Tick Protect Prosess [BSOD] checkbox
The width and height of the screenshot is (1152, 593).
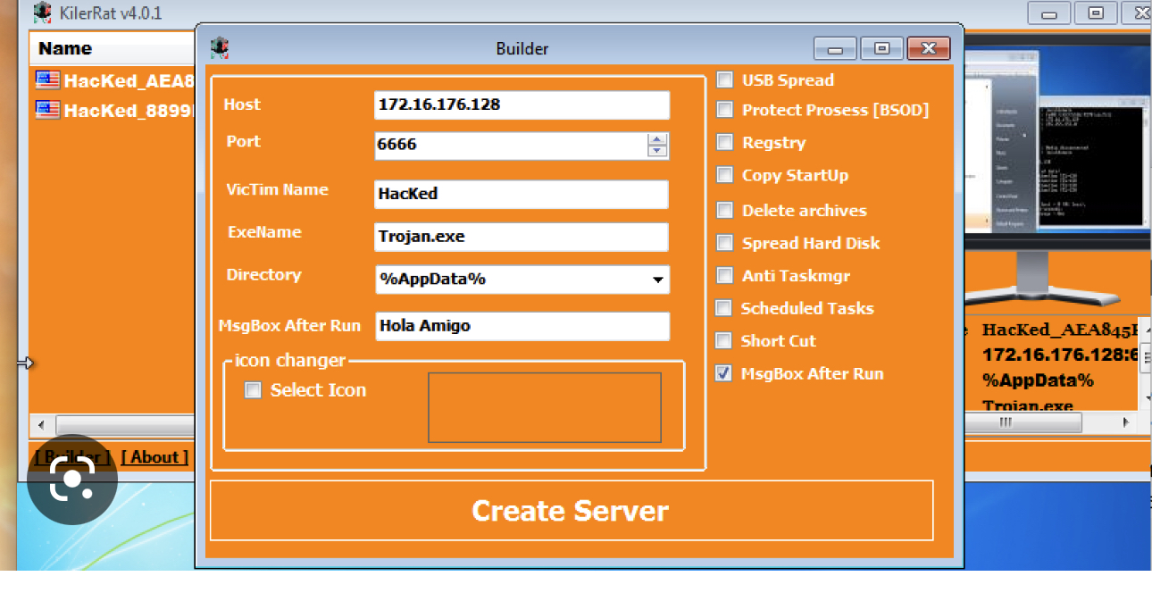pyautogui.click(x=724, y=110)
